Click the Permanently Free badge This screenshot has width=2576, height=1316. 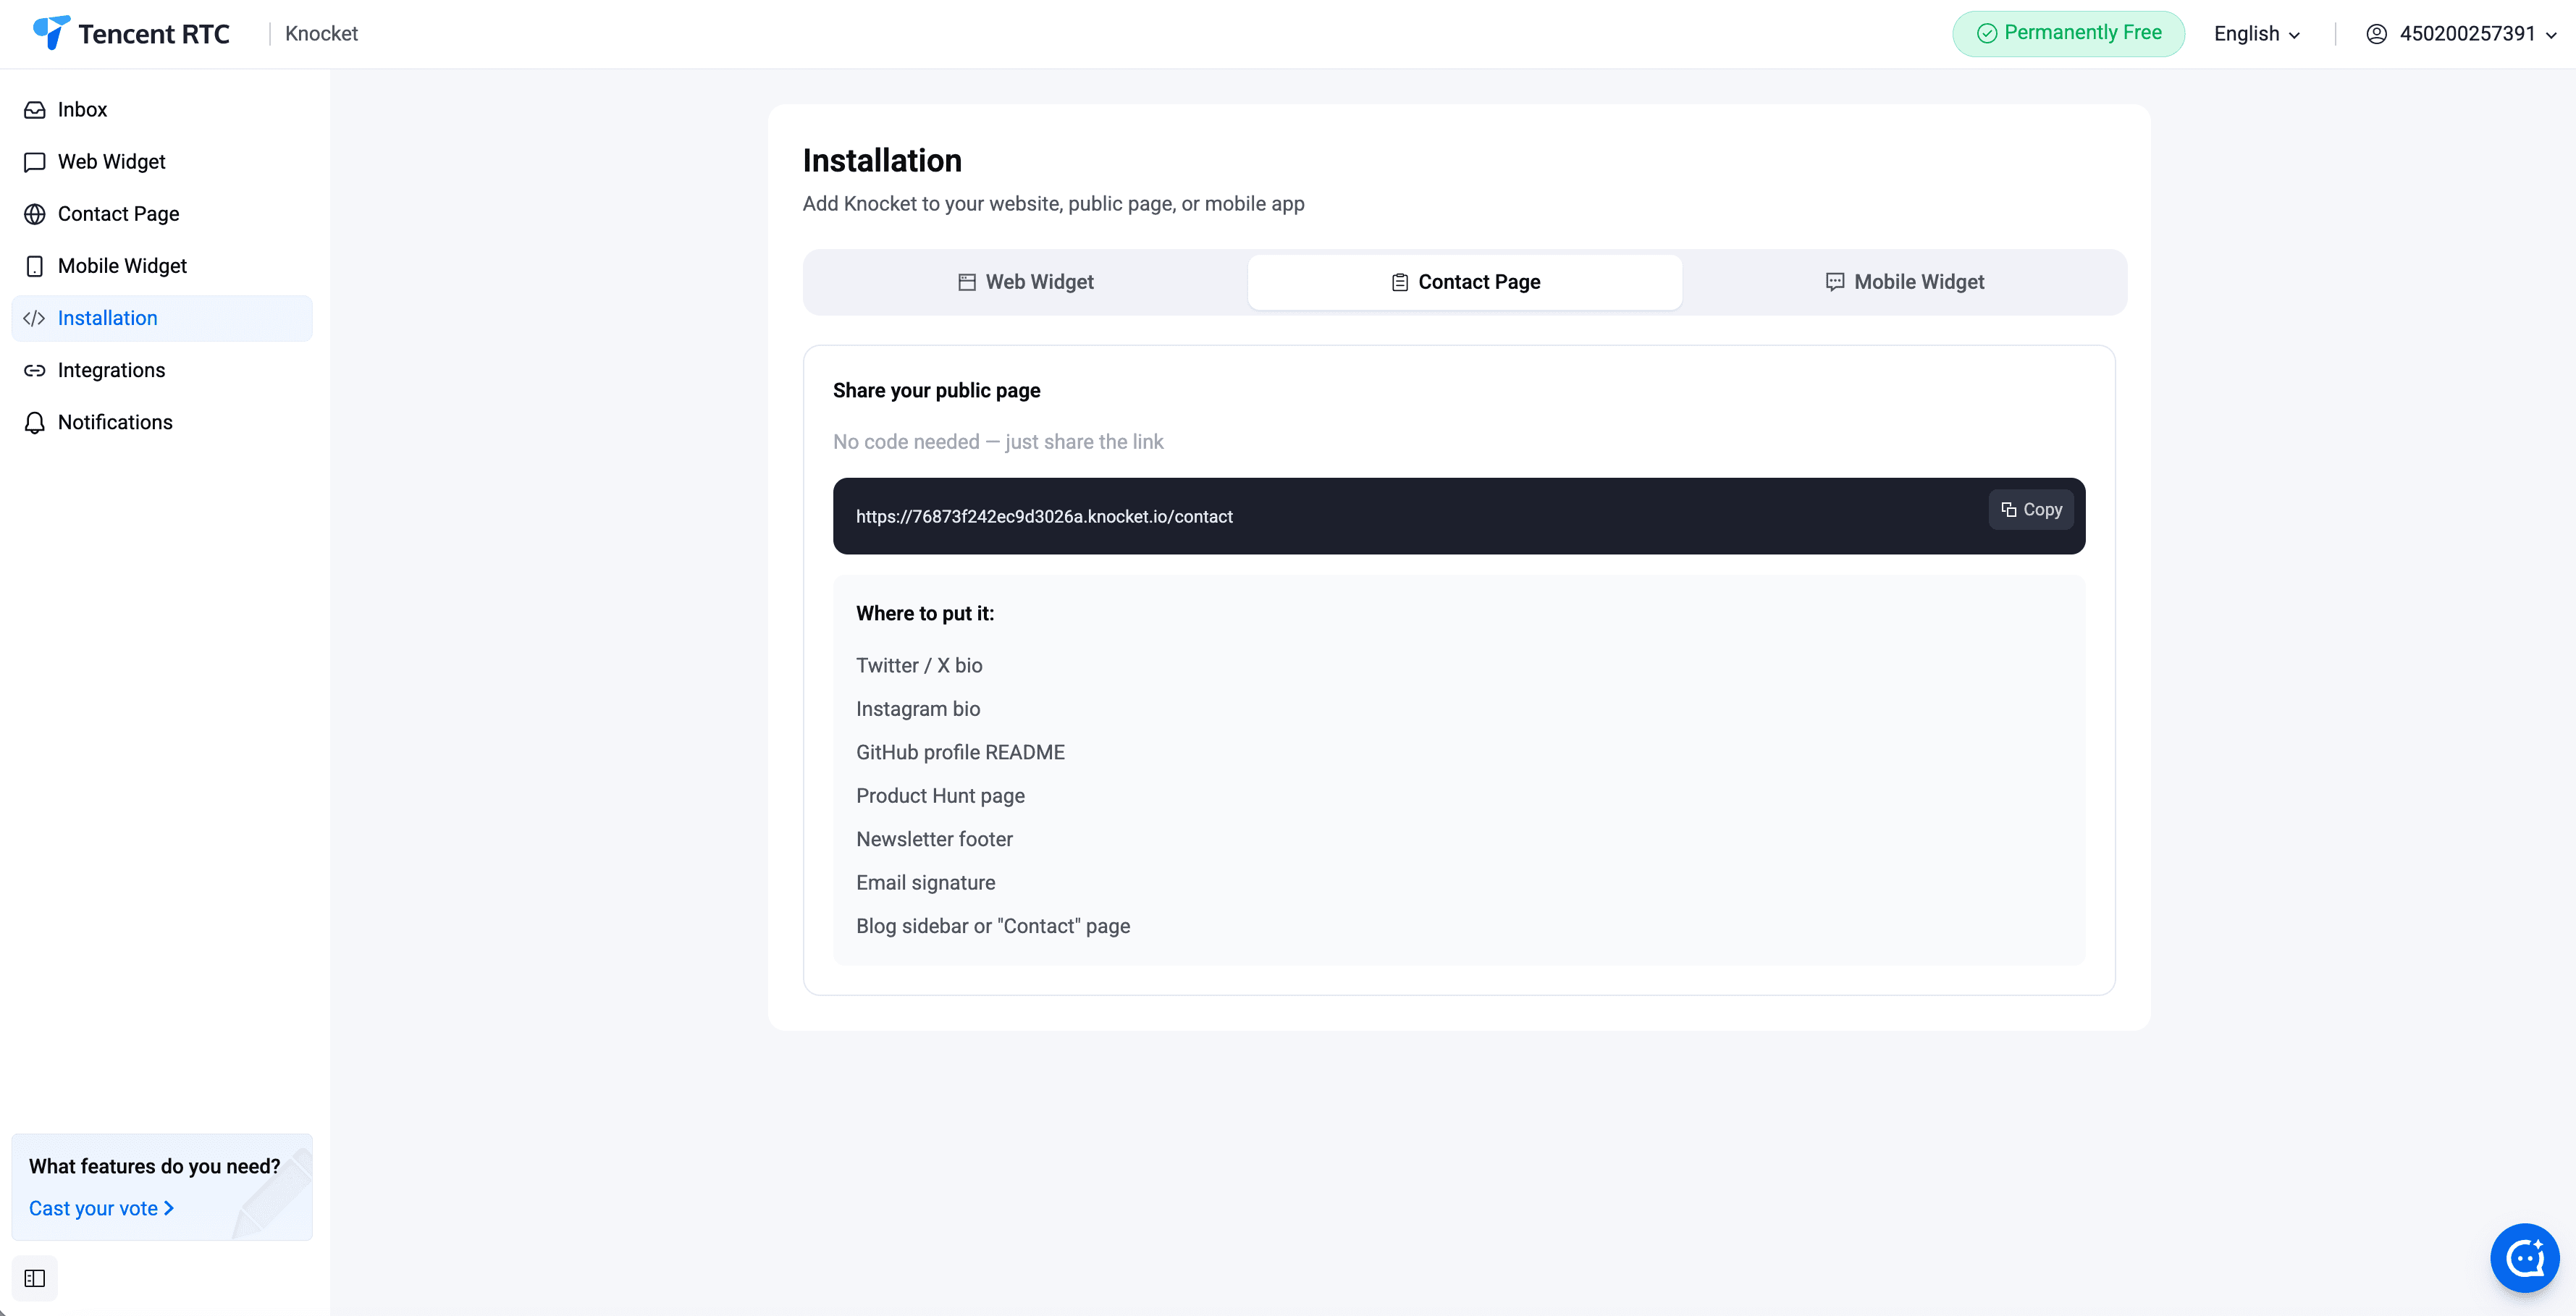pyautogui.click(x=2068, y=34)
